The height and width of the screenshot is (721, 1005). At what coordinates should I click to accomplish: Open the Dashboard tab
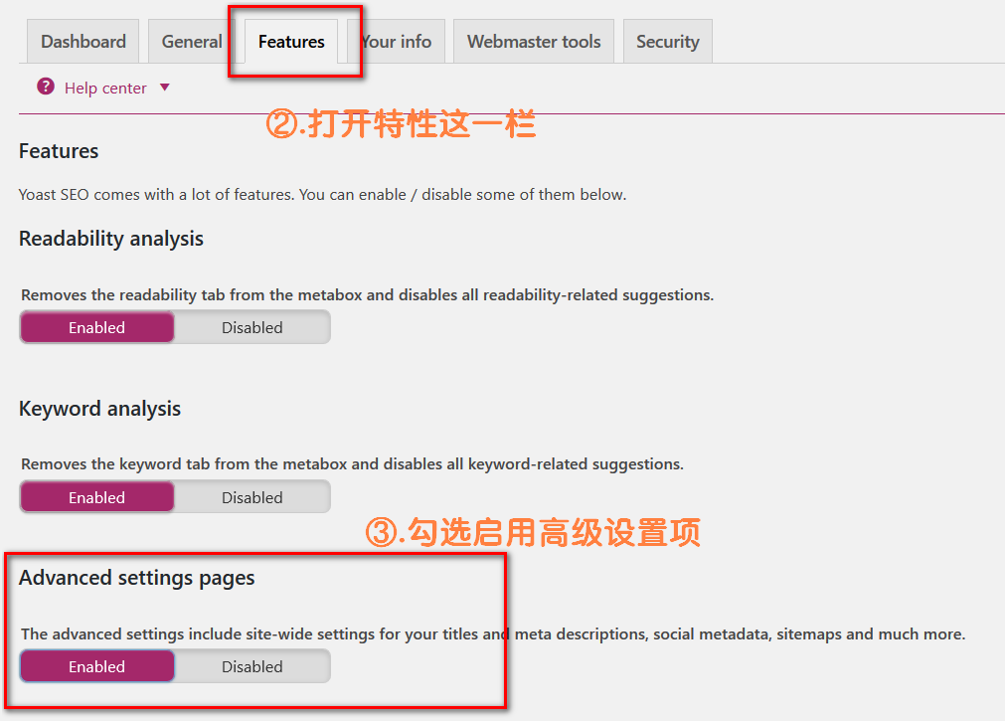84,42
